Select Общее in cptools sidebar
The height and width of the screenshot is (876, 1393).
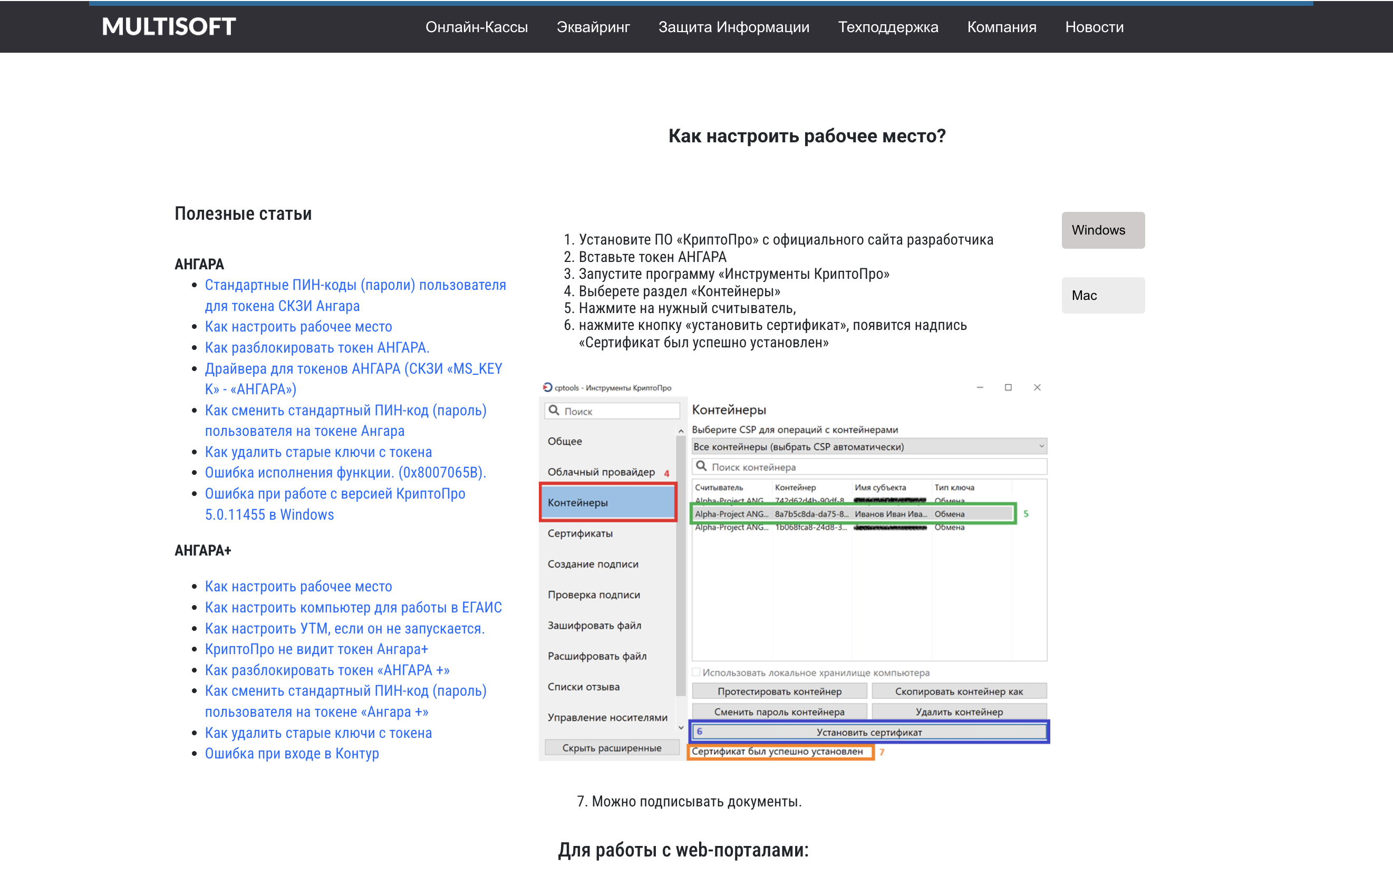[x=565, y=441]
